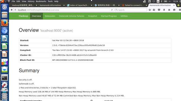Click the clock showing 13:14
Image resolution: width=181 pixels, height=101 pixels.
click(x=175, y=1)
